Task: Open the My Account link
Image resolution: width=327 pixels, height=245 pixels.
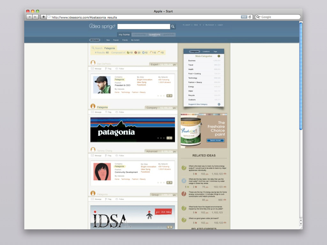Action: click(209, 25)
